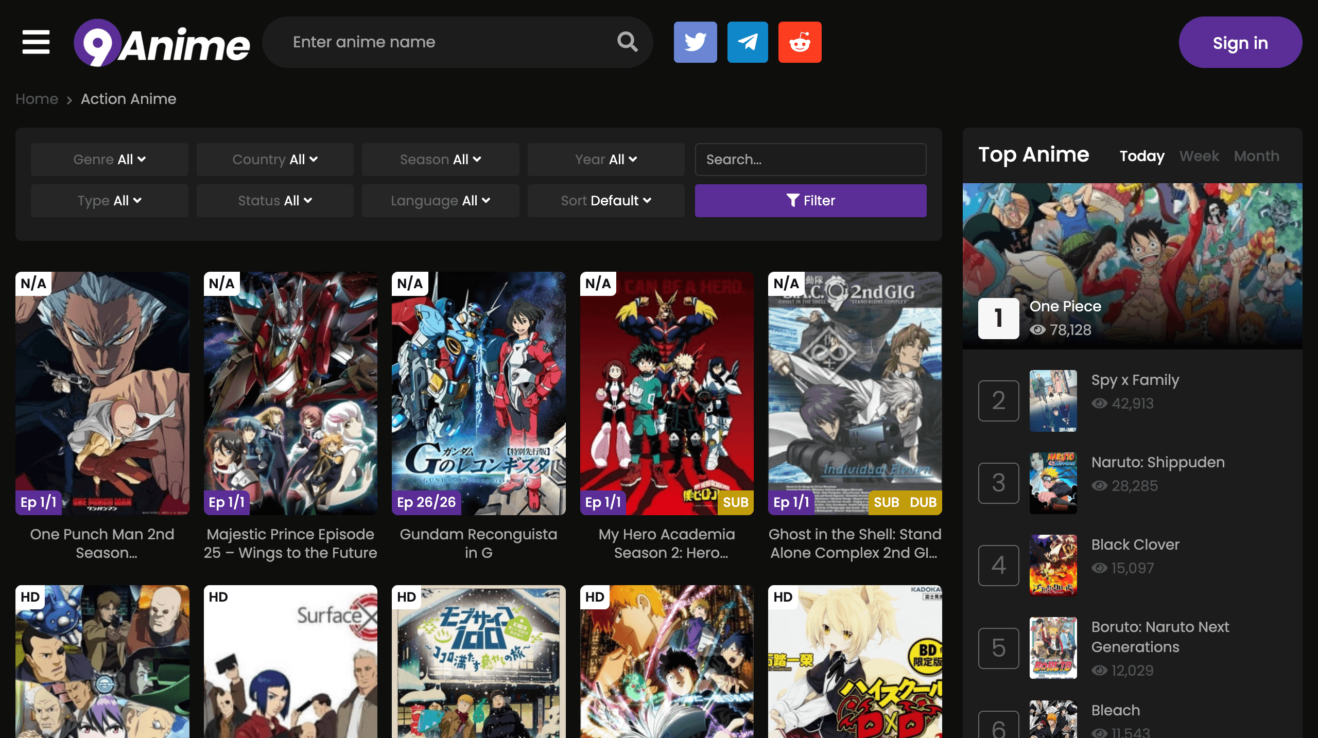Viewport: 1318px width, 738px height.
Task: Click the Sign in button
Action: [x=1240, y=43]
